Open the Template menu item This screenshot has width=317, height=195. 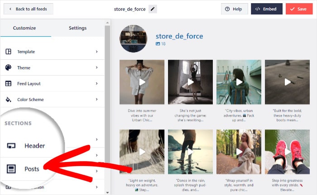pos(52,52)
